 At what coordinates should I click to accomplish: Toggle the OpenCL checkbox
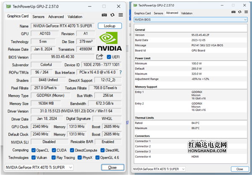[34, 150]
